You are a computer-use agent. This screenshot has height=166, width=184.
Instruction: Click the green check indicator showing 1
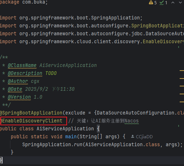[x=163, y=3]
